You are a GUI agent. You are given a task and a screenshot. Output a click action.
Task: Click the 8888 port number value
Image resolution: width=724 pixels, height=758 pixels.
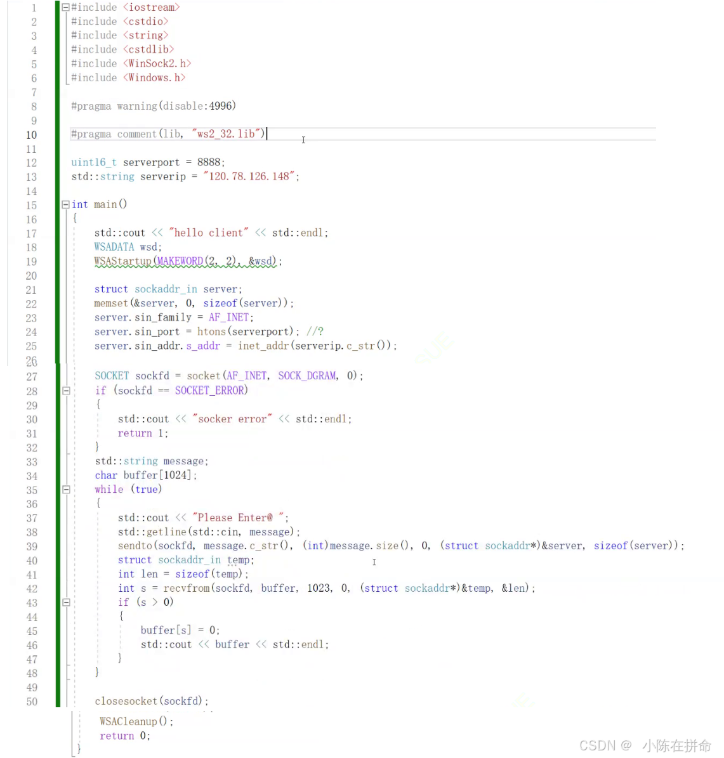pyautogui.click(x=209, y=162)
